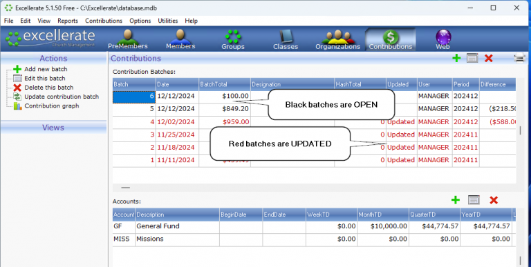Click green plus above Accounts table
The image size is (531, 267).
point(456,200)
